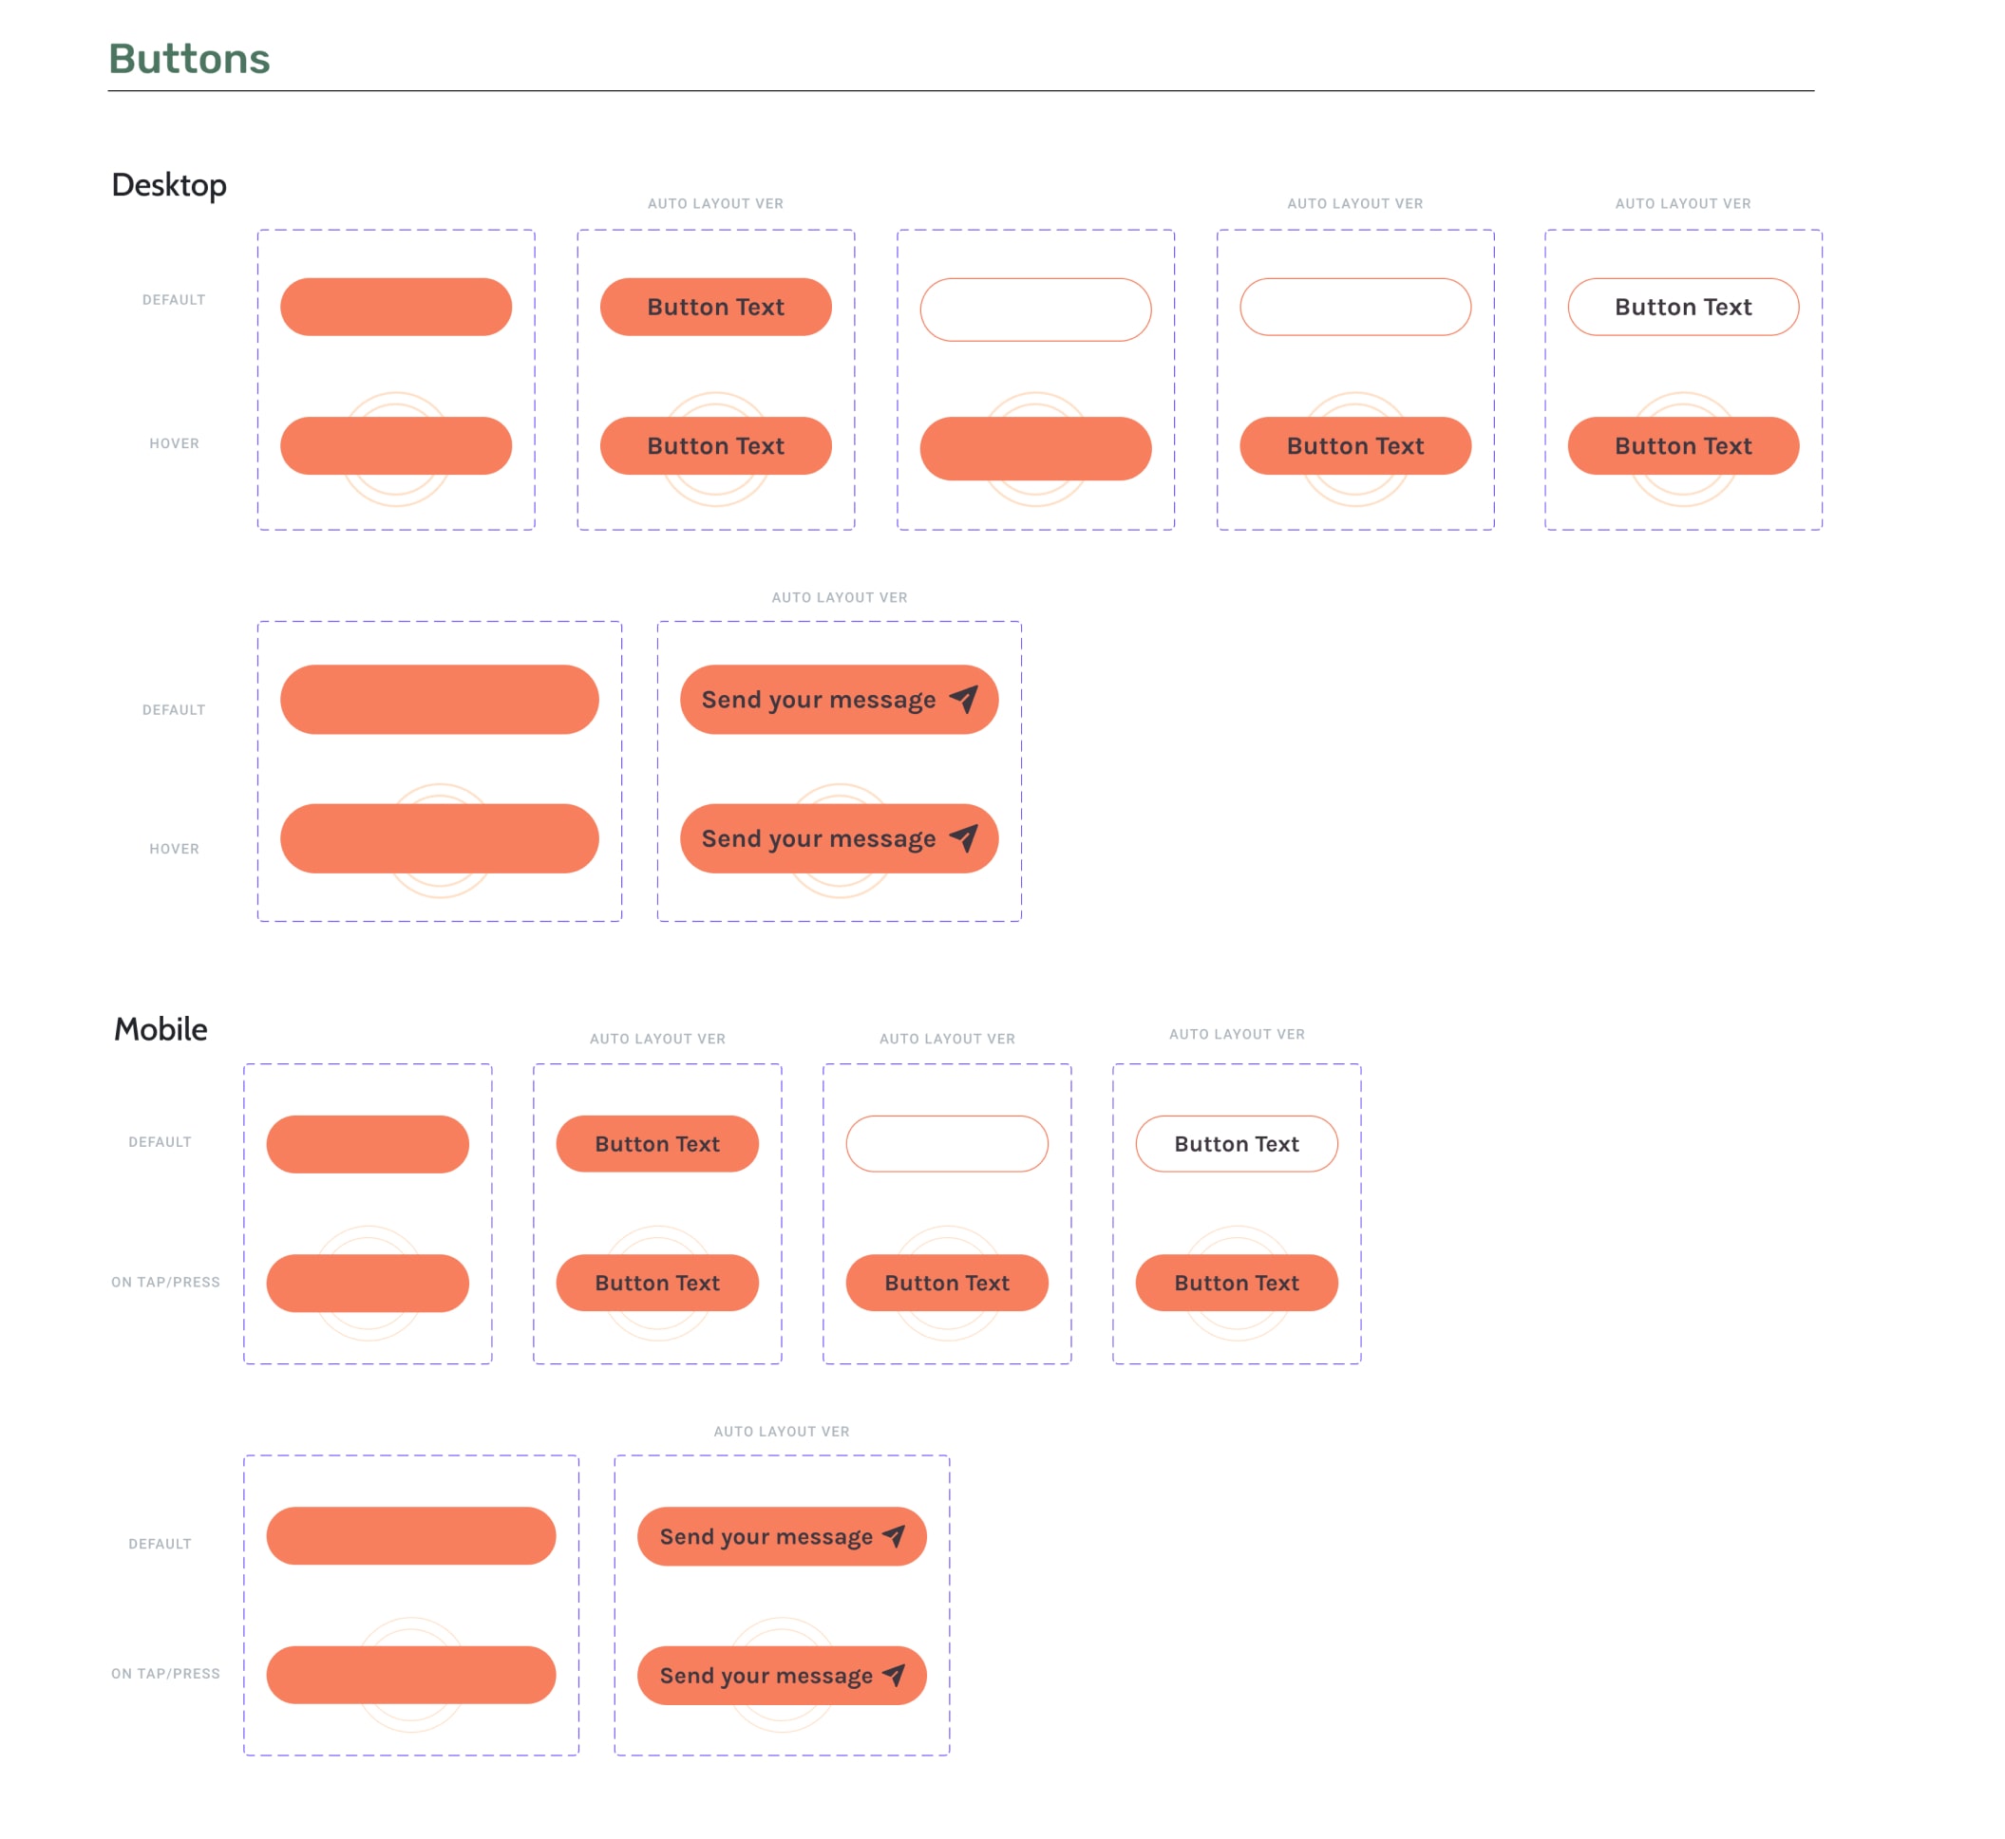Click the send icon on Send your message button
The image size is (2005, 1839).
click(957, 699)
